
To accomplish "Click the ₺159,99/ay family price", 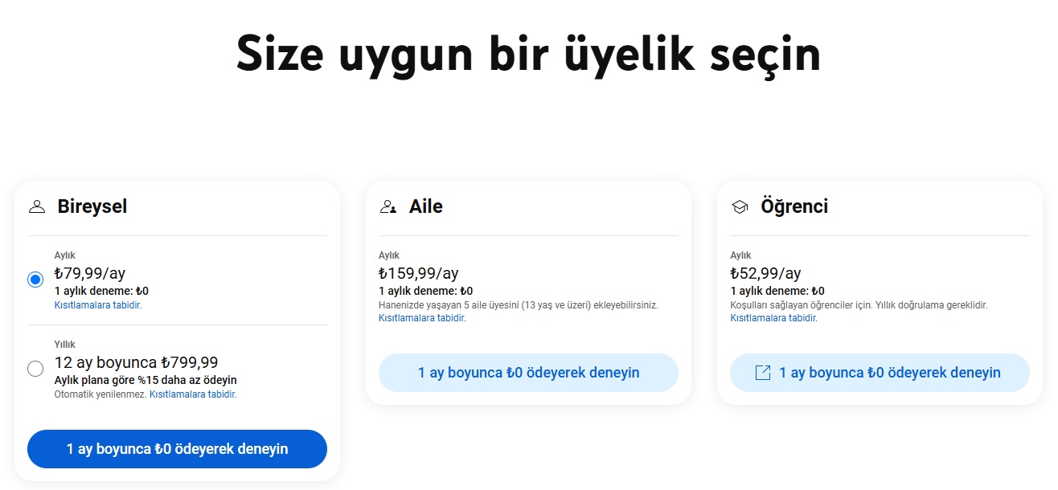I will click(x=419, y=273).
